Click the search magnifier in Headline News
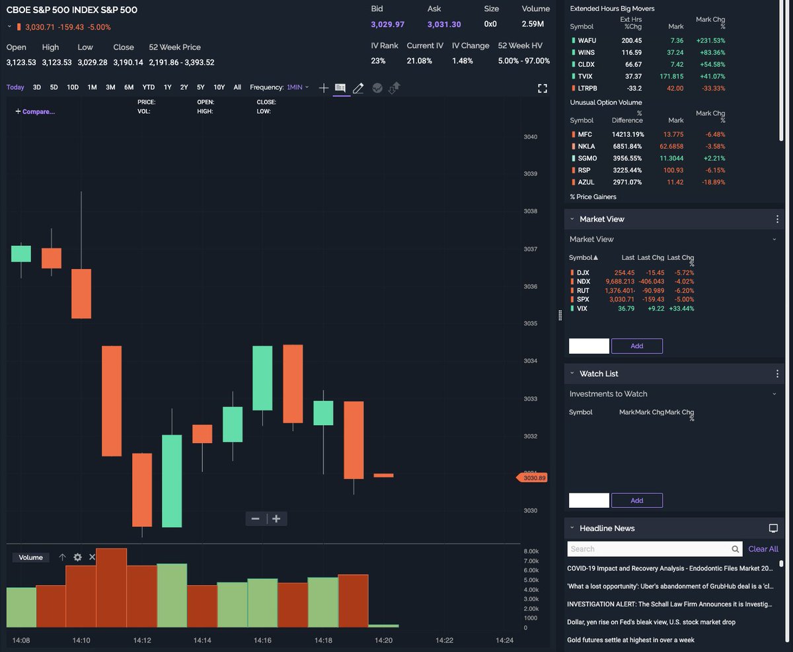 pyautogui.click(x=736, y=549)
